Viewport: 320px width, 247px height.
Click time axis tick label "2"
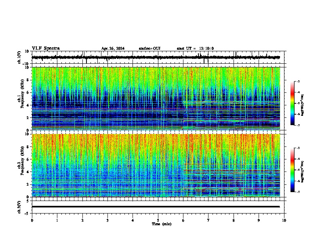pyautogui.click(x=82, y=220)
